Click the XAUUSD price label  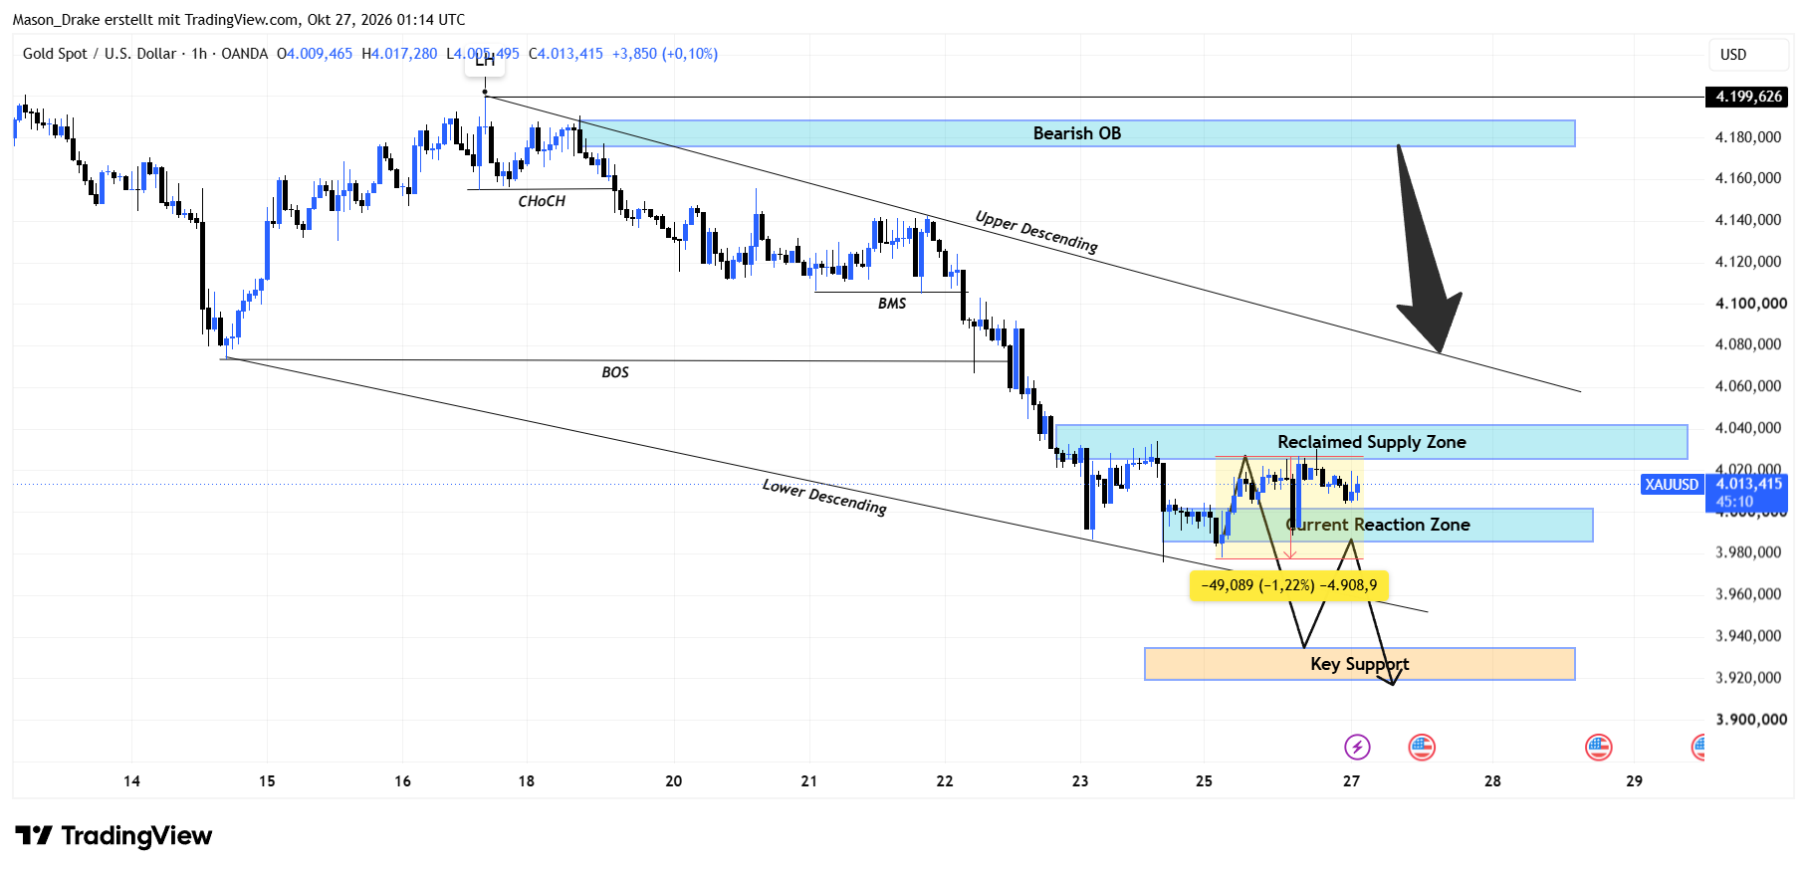tap(1672, 485)
